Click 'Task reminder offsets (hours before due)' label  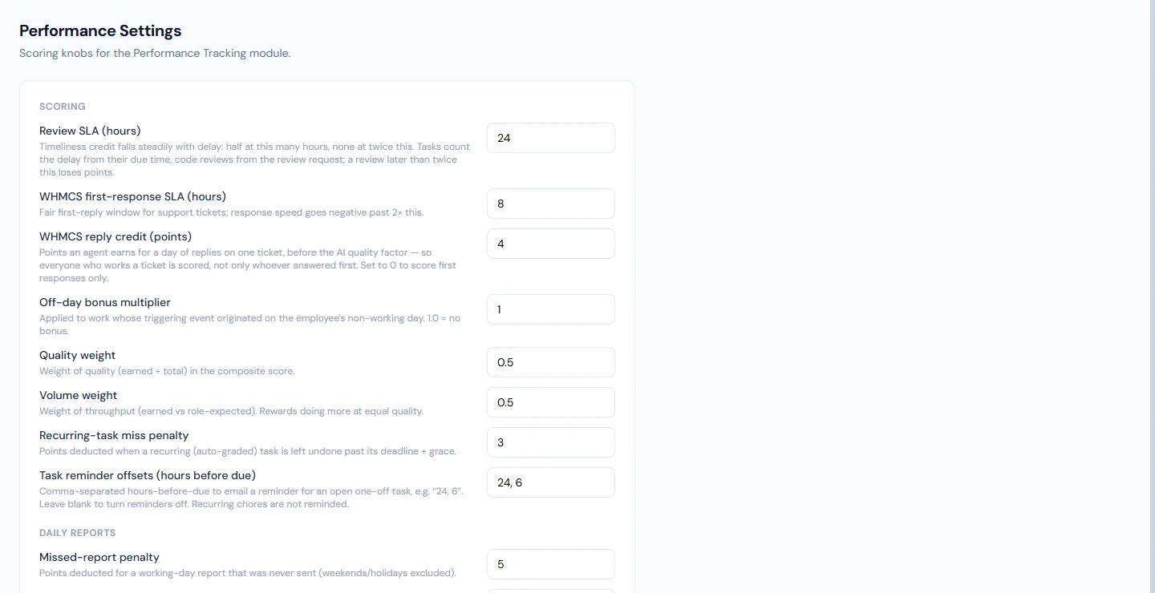(x=148, y=475)
